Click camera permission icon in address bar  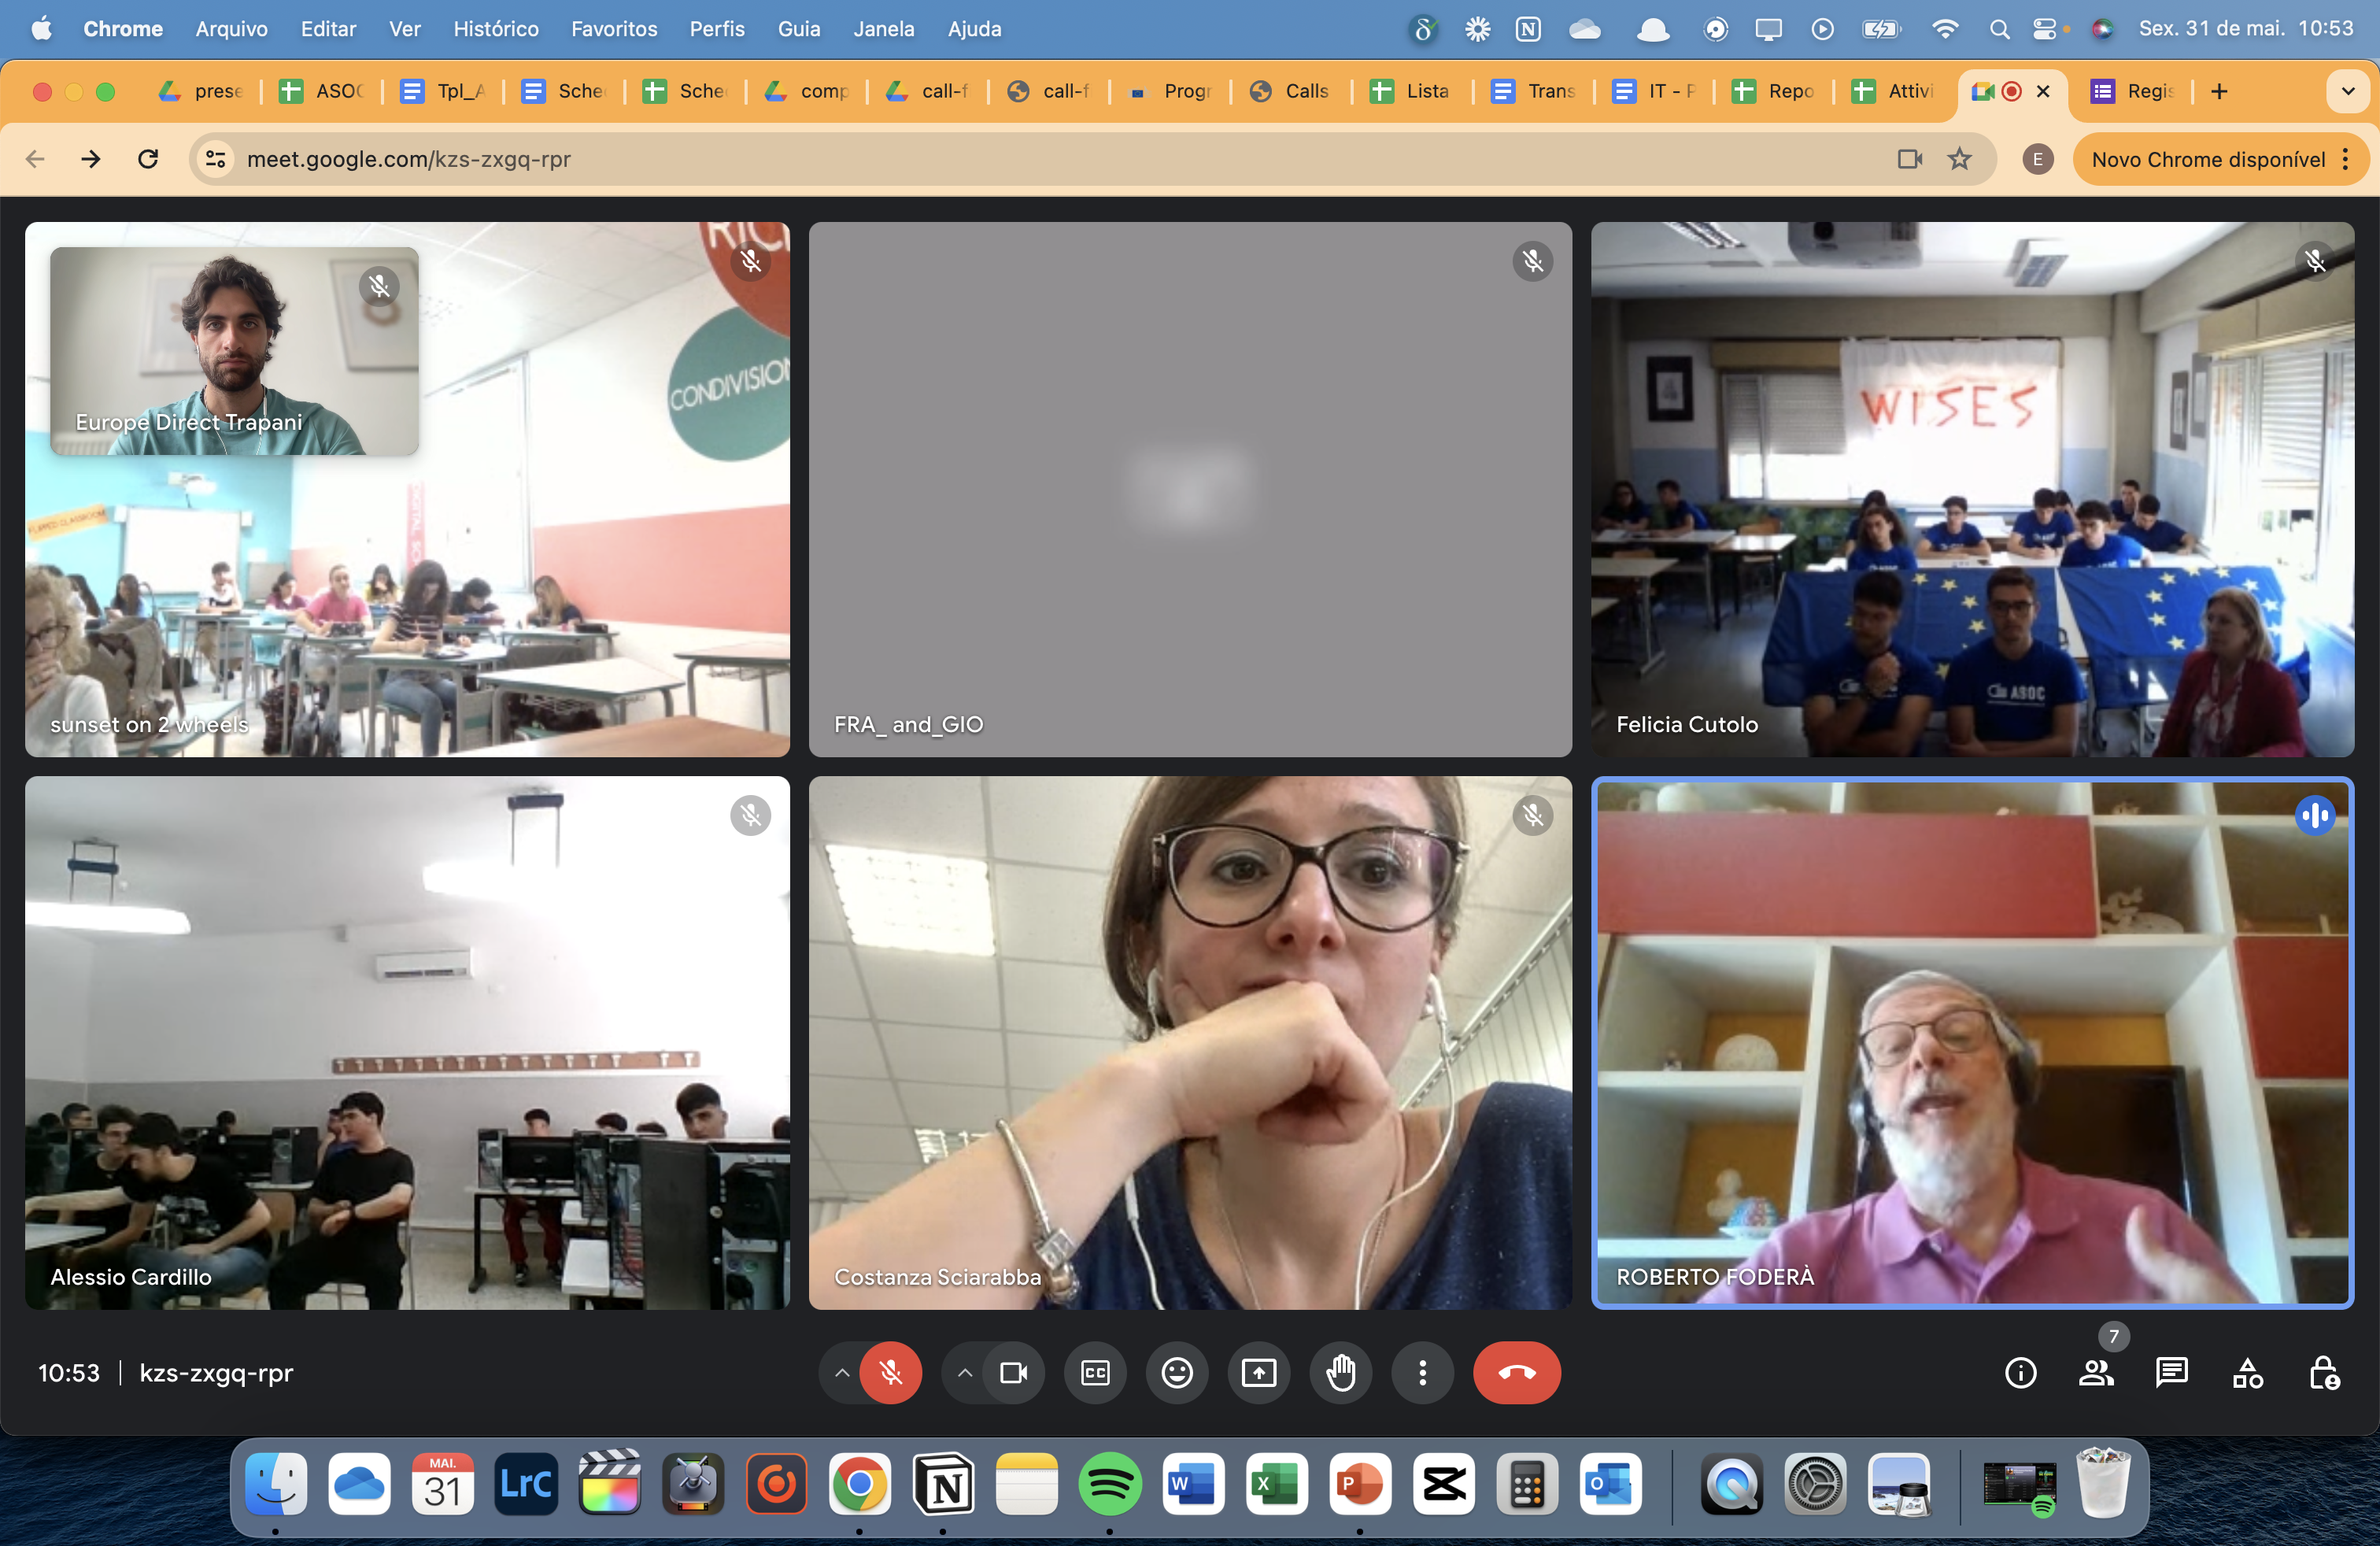point(1910,159)
